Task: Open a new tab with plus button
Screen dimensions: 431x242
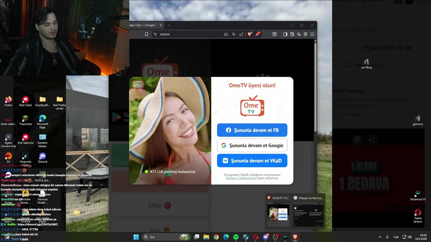Action: (x=169, y=25)
